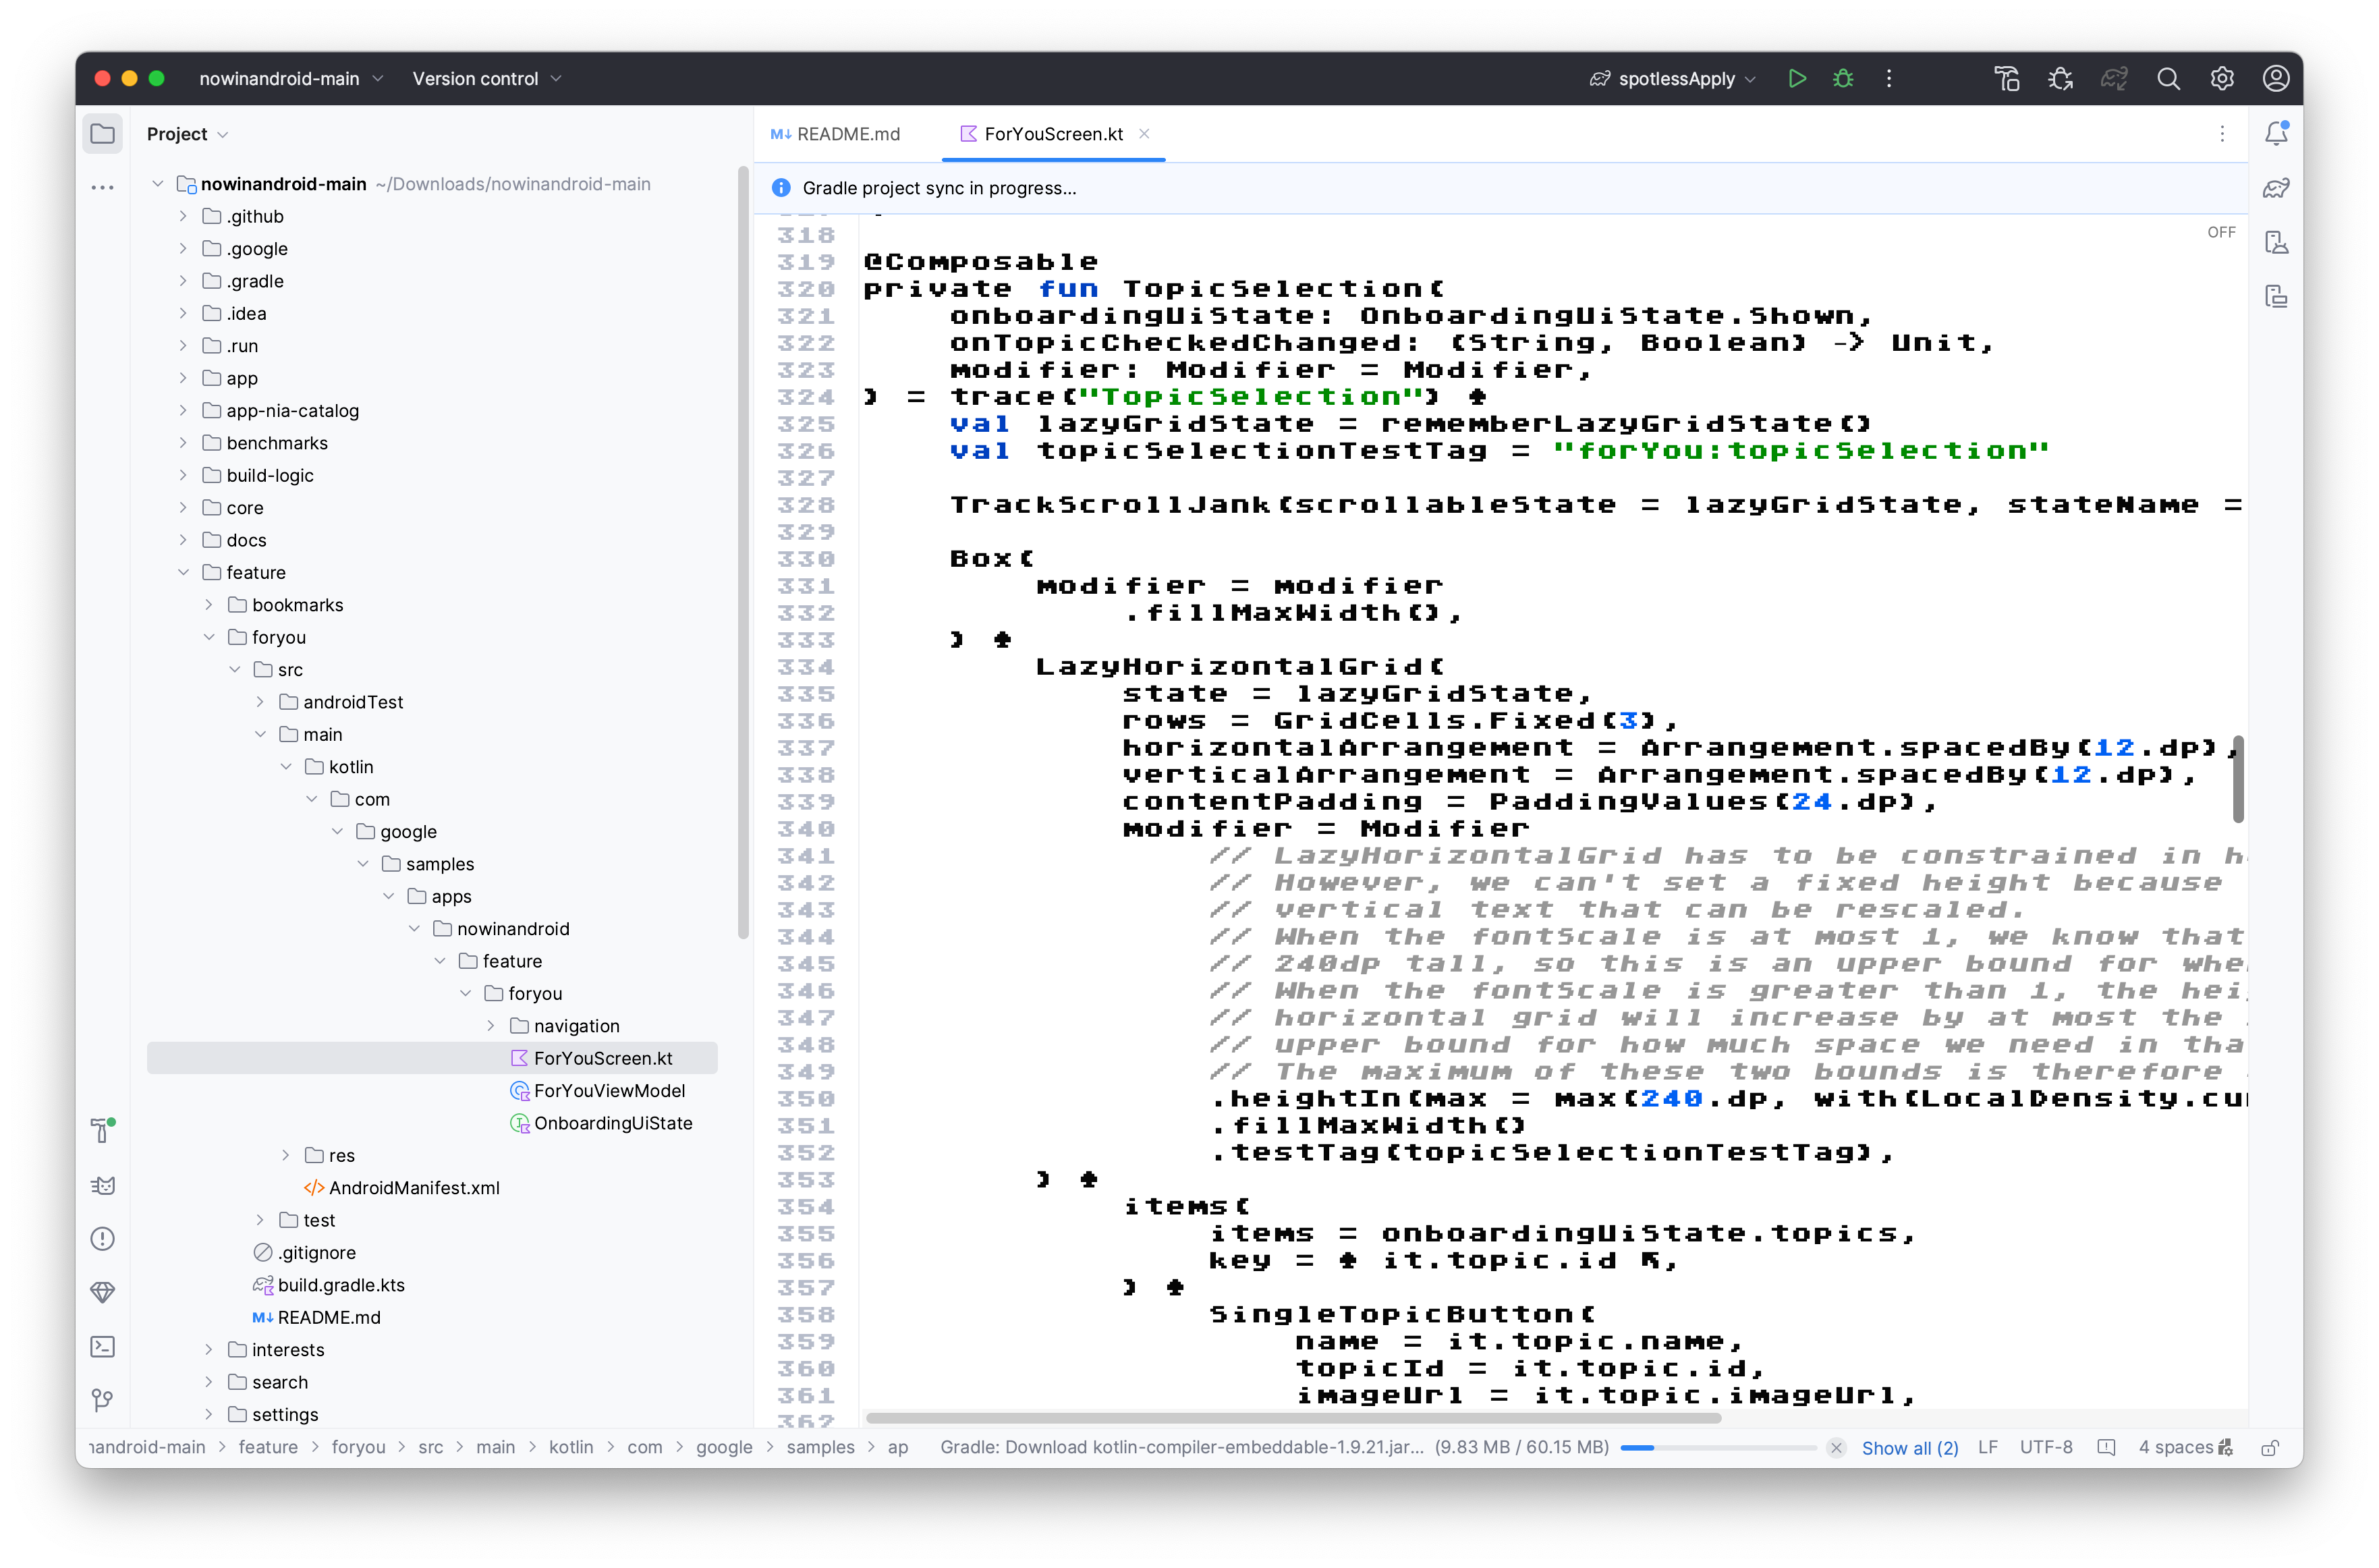Toggle read-only lock in status bar

(x=2270, y=1447)
